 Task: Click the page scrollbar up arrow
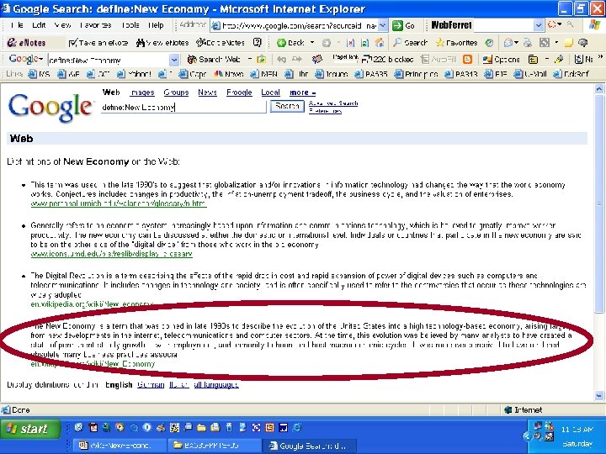[x=599, y=89]
